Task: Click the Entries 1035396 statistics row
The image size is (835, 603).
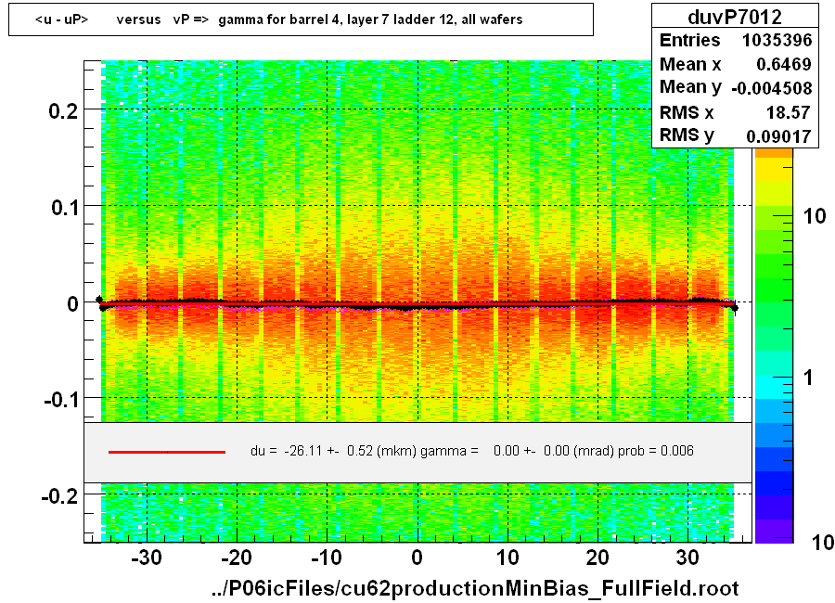Action: click(x=736, y=40)
